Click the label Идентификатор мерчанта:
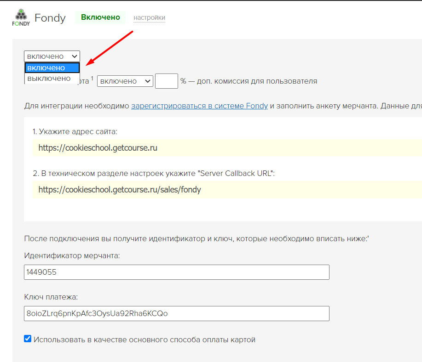The image size is (422, 362). 72,255
